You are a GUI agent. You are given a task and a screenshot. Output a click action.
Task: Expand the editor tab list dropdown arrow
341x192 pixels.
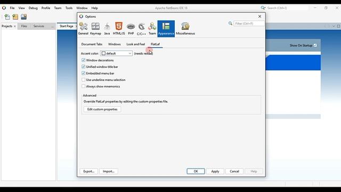tap(334, 26)
